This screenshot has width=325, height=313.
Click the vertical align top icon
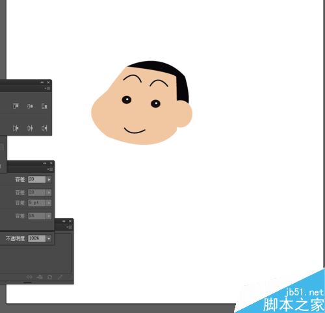coord(16,106)
